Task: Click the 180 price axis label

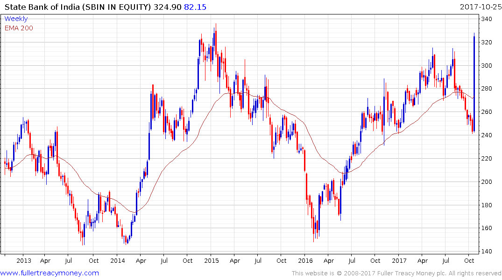Action: [487, 205]
